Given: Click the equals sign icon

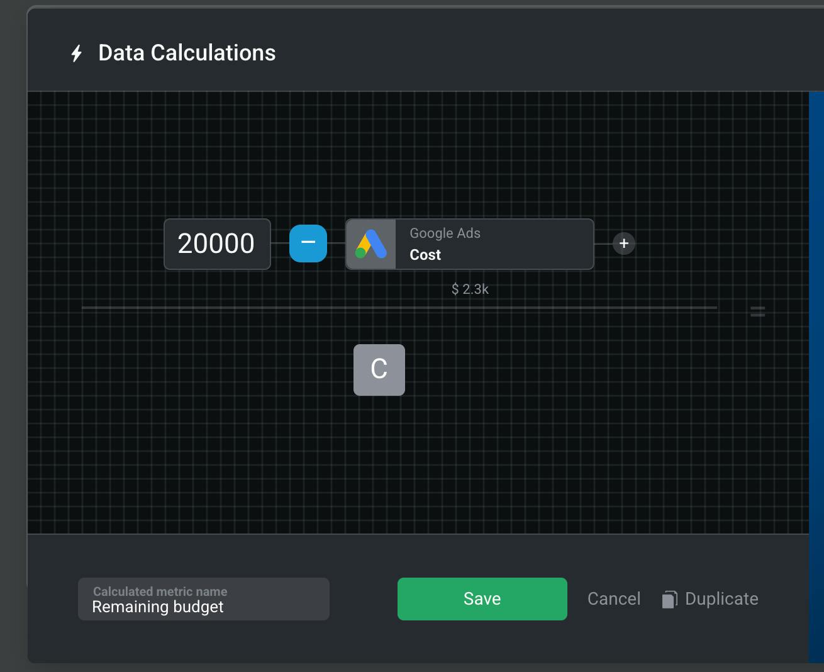Looking at the screenshot, I should pos(758,311).
